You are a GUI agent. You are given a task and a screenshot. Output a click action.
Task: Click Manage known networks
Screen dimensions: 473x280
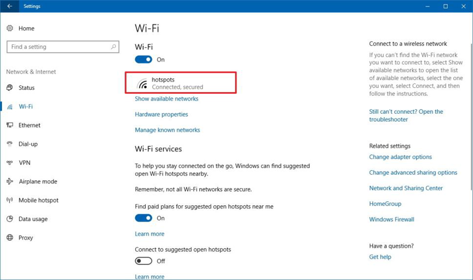pyautogui.click(x=167, y=130)
